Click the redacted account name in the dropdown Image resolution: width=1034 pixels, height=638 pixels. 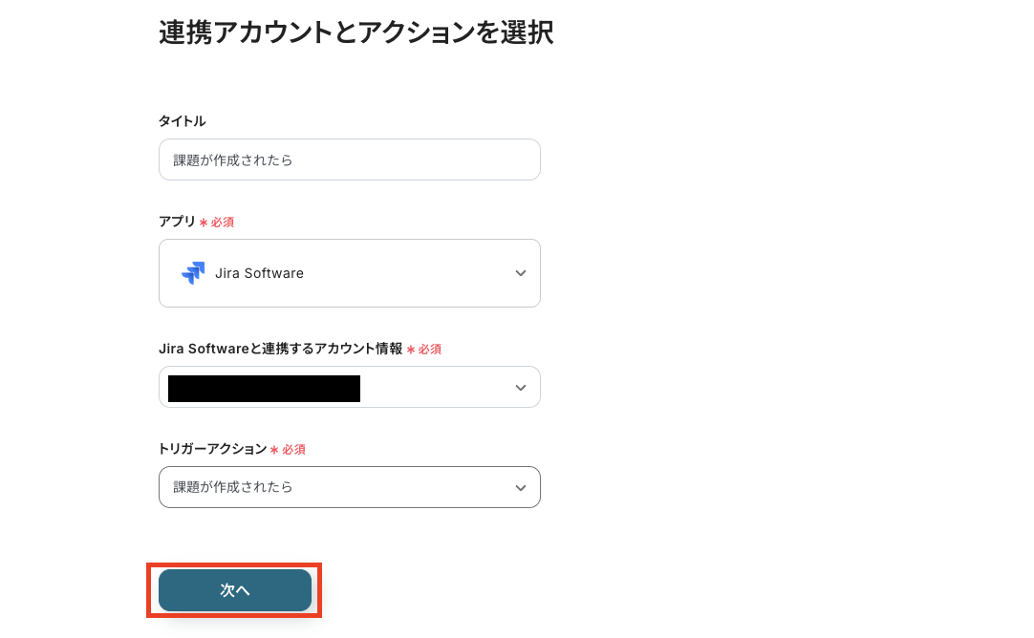pyautogui.click(x=263, y=387)
